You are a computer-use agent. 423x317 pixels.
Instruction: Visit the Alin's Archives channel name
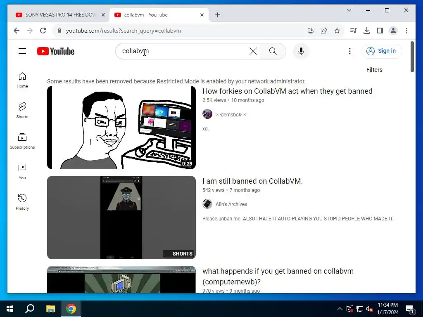tap(231, 204)
